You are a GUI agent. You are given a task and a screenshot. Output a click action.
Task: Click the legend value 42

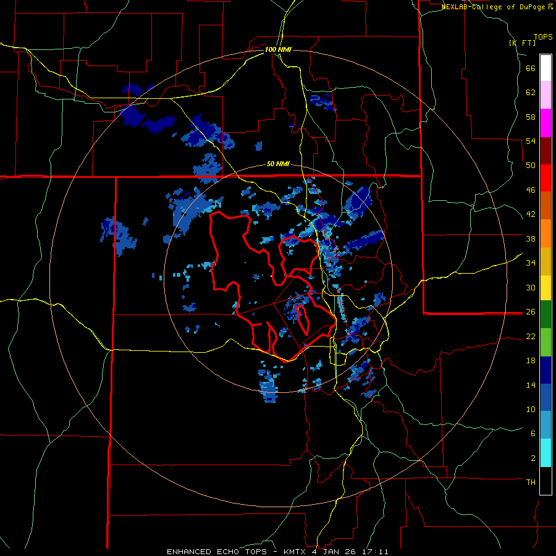pos(531,214)
